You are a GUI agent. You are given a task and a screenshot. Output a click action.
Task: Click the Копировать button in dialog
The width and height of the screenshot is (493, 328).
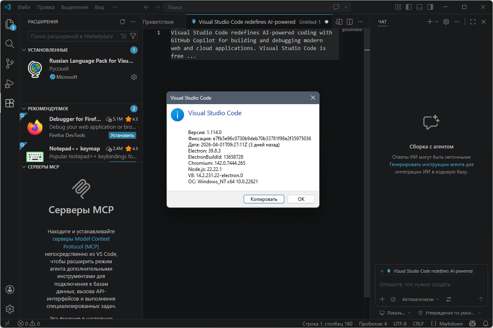pyautogui.click(x=264, y=199)
